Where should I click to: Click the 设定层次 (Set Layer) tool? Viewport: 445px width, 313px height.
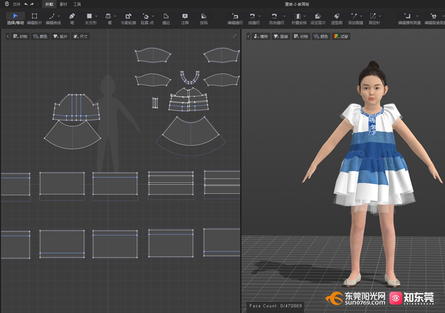pos(317,19)
